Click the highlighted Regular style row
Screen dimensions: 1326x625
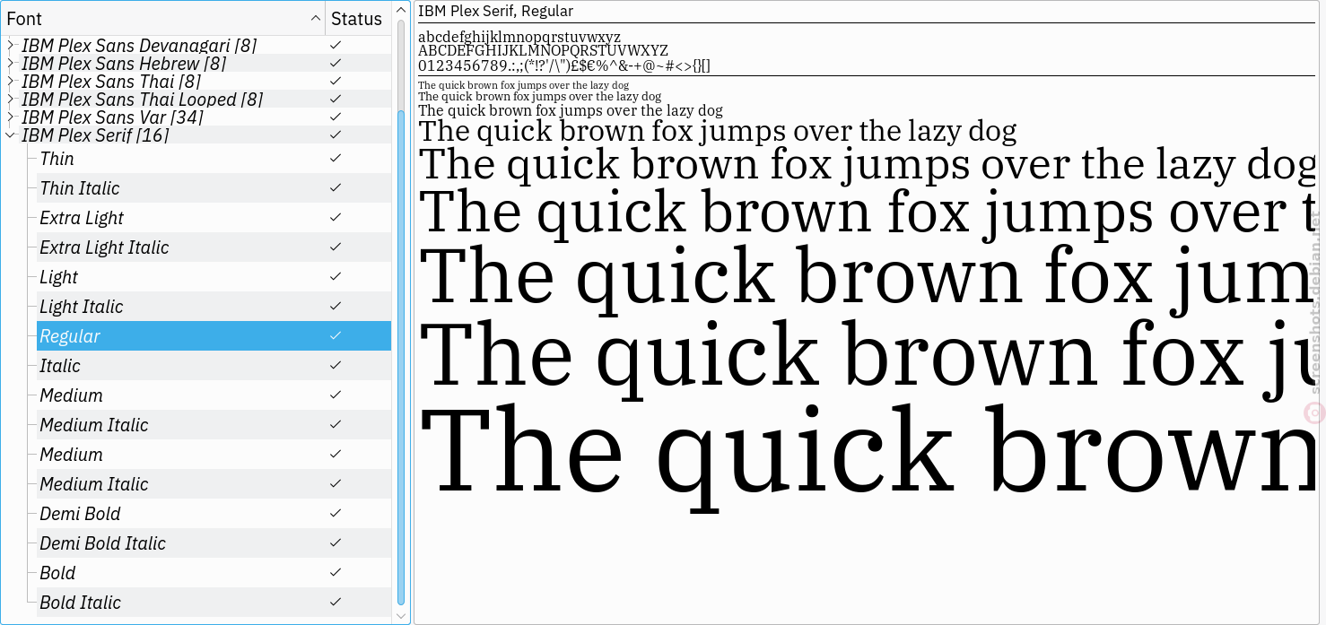(x=214, y=336)
